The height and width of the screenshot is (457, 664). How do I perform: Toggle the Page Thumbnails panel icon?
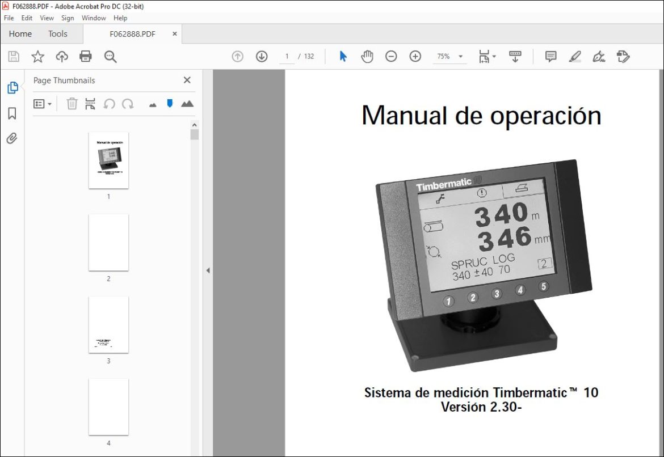coord(12,87)
